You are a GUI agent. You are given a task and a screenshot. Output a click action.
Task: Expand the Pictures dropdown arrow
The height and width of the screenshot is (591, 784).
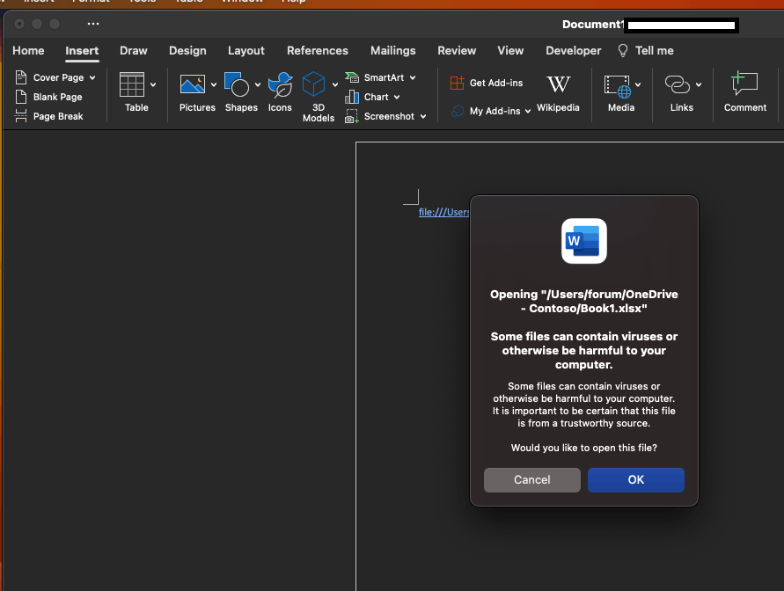pyautogui.click(x=214, y=85)
